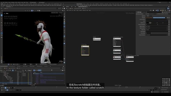Select the Box shelf tool
The height and width of the screenshot is (96, 171).
[2, 5]
